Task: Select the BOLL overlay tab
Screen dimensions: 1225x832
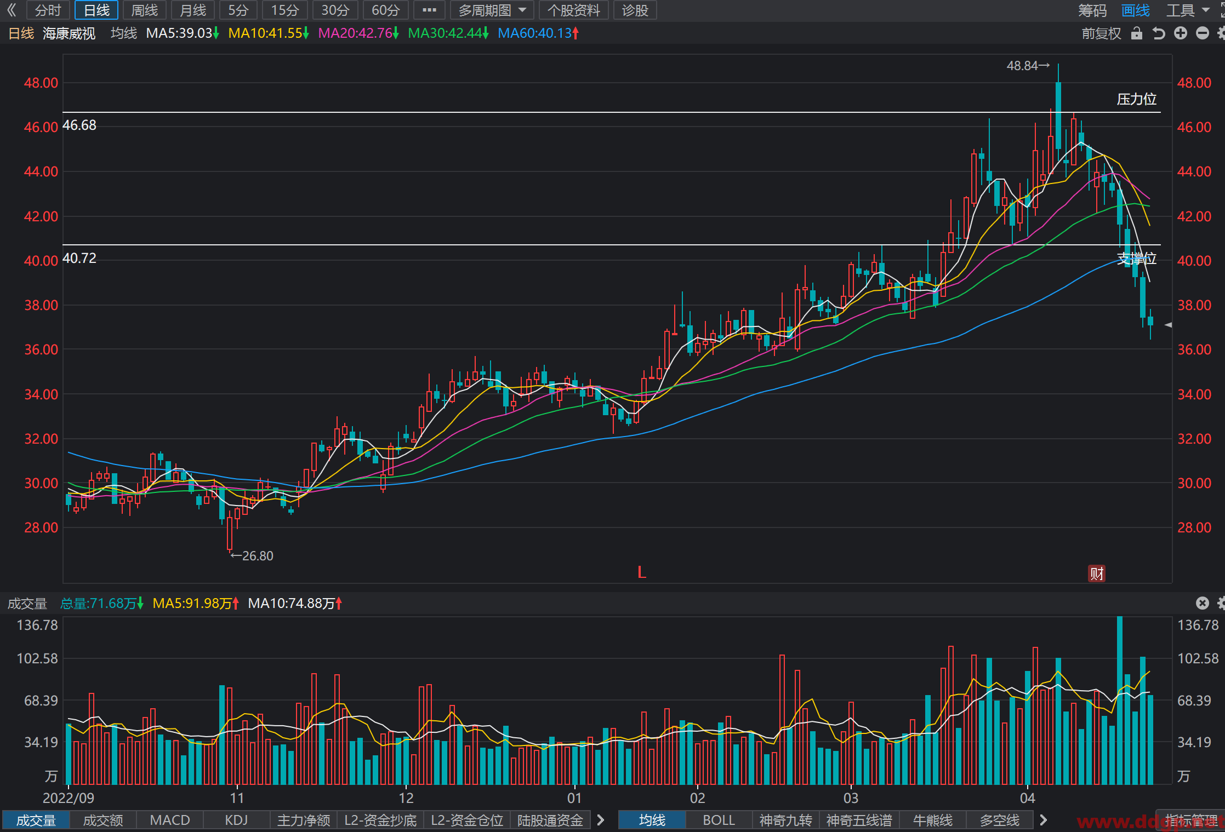Action: (719, 820)
